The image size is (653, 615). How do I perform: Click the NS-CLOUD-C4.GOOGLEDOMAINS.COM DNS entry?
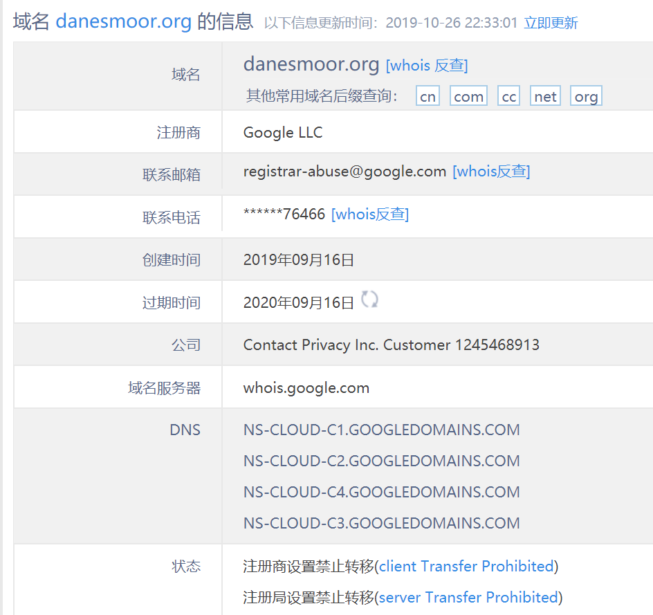pyautogui.click(x=381, y=492)
